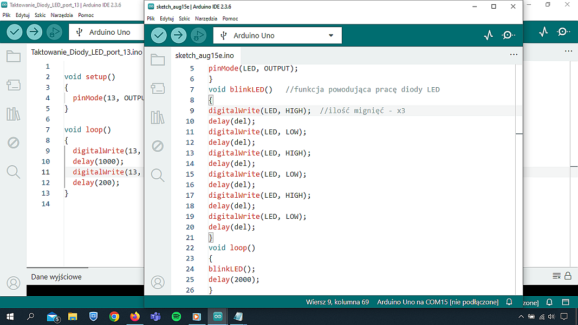This screenshot has width=578, height=325.
Task: Start debugging in sketch_aug15e window
Action: 198,35
